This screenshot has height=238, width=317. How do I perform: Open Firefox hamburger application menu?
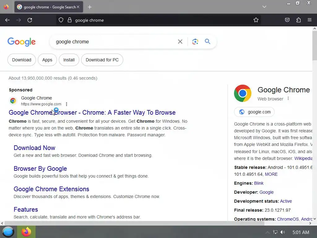(310, 20)
